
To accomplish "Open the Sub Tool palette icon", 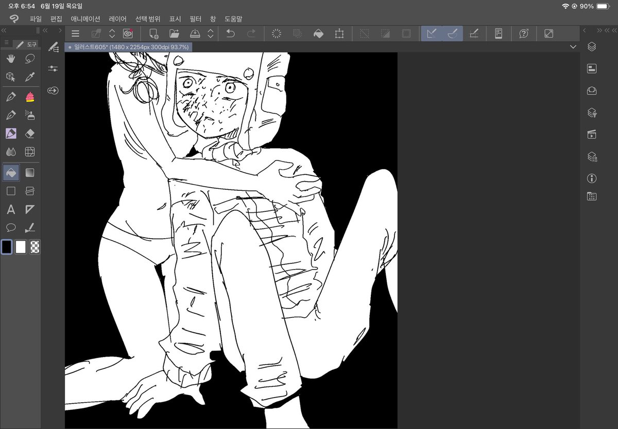I will 53,47.
